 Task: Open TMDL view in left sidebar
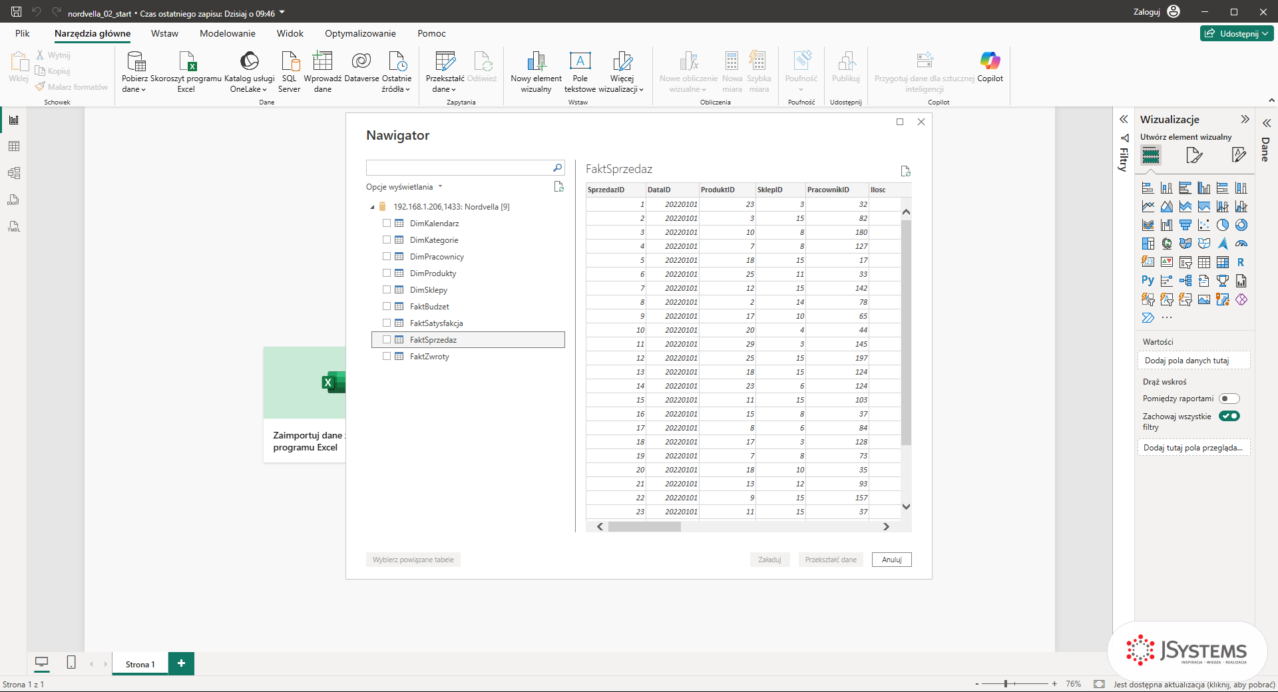[x=14, y=226]
